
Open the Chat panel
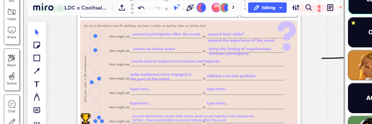click(x=12, y=106)
